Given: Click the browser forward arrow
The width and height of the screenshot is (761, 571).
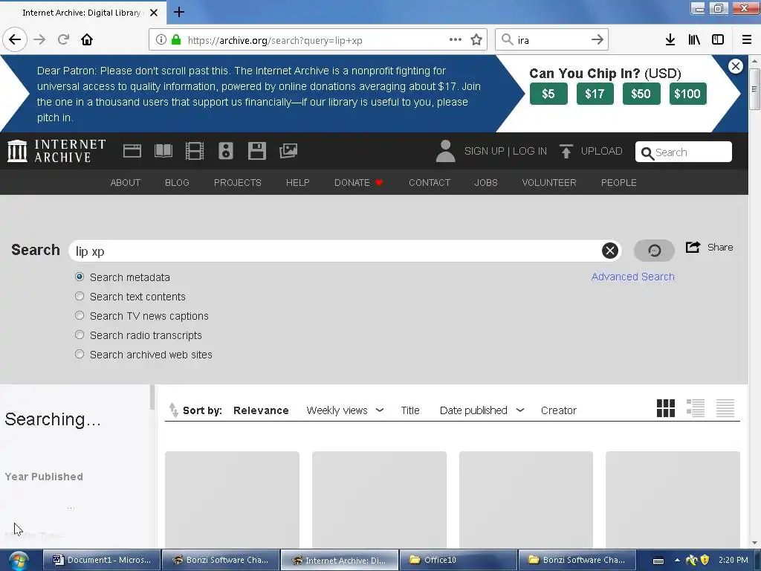Looking at the screenshot, I should 39,39.
